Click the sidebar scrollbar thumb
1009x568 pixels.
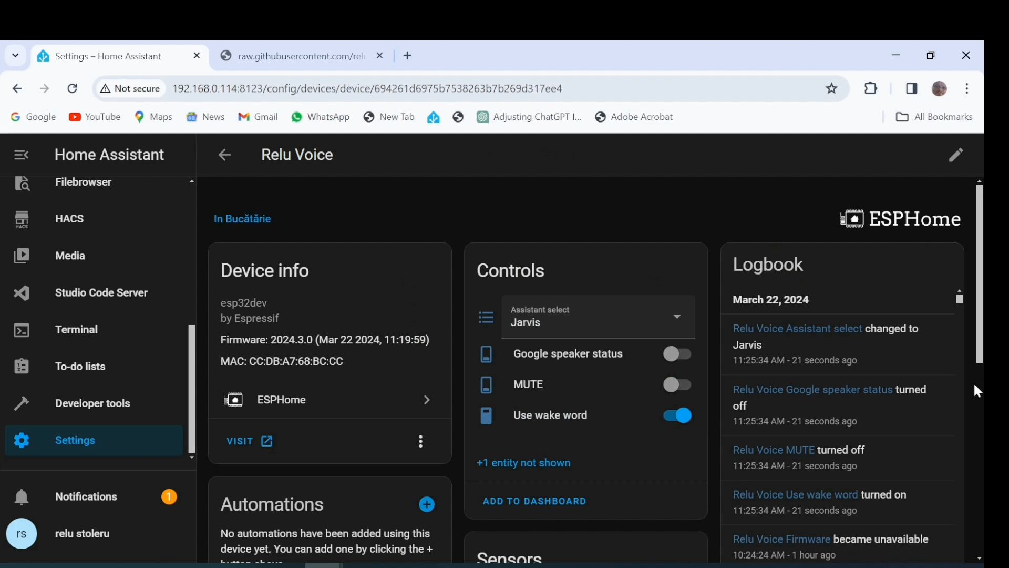click(x=192, y=389)
